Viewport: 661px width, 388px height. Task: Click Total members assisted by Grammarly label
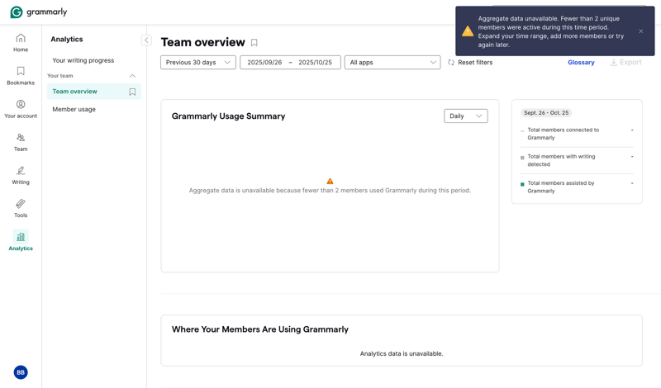[561, 187]
